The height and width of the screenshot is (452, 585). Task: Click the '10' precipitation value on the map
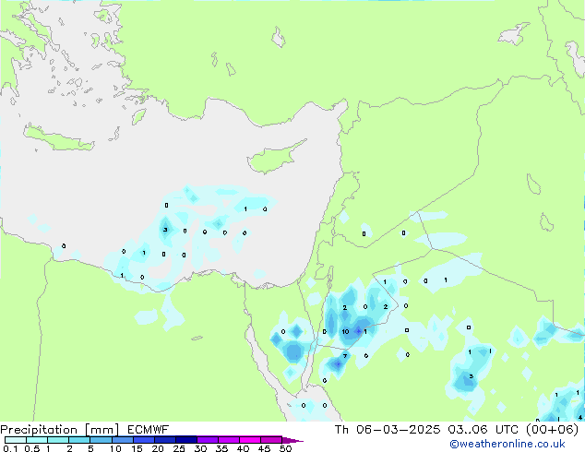[345, 331]
